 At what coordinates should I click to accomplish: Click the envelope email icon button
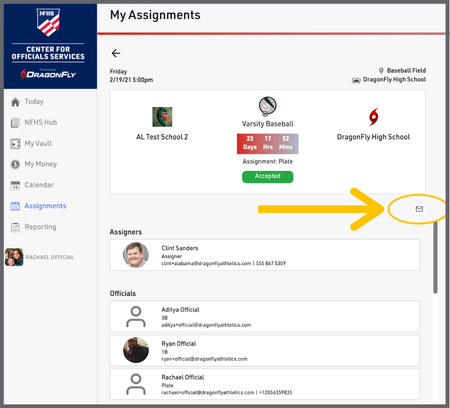(x=419, y=209)
